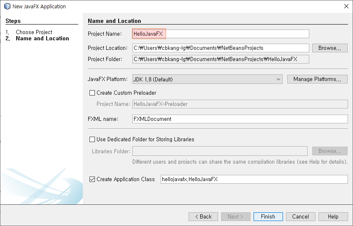353x226 pixels.
Task: Click the 'Different users and projects' hint text
Action: [x=240, y=162]
